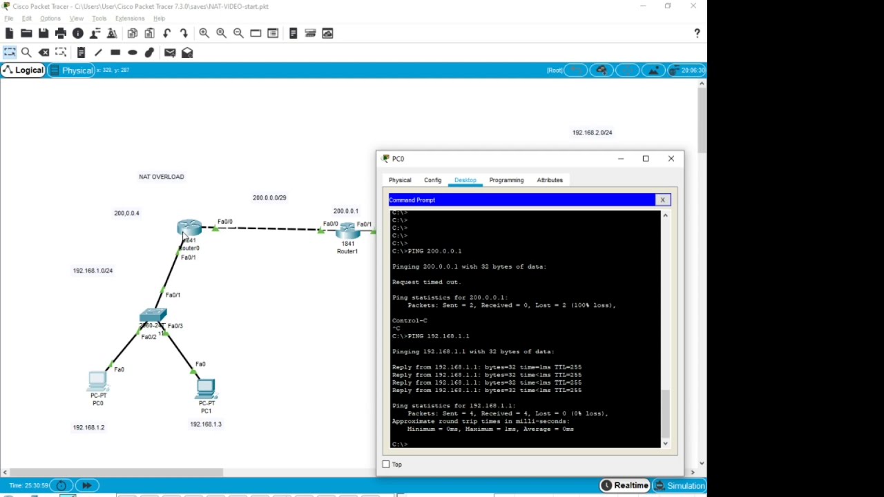Switch to Realtime mode

pyautogui.click(x=624, y=485)
